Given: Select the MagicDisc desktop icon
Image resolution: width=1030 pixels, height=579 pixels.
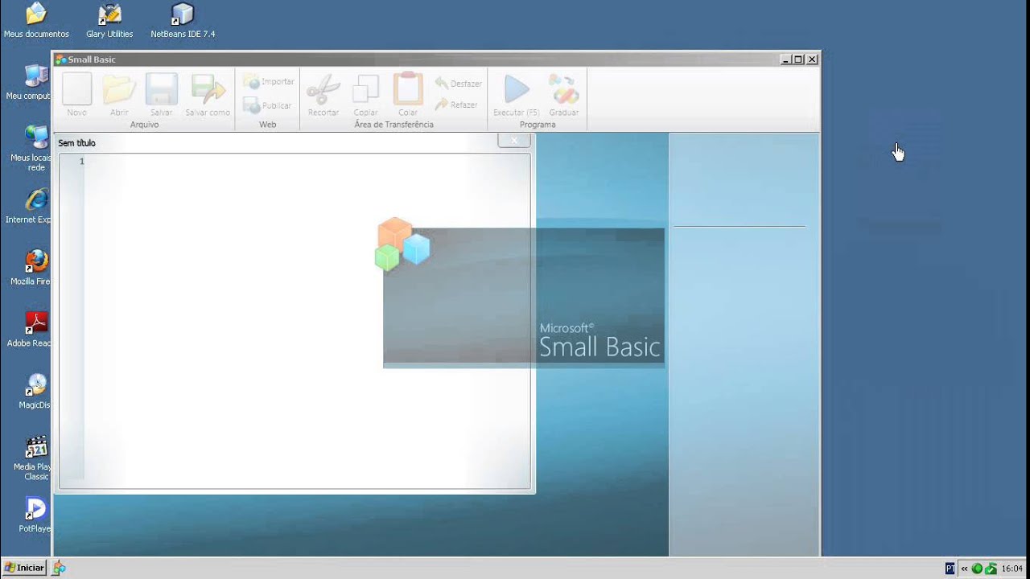Looking at the screenshot, I should [x=35, y=392].
